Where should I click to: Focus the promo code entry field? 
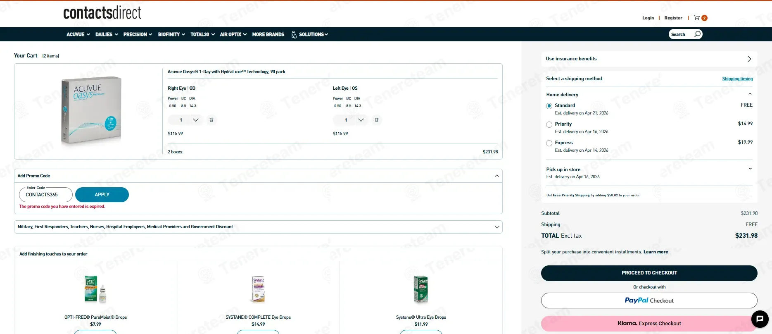(x=46, y=195)
